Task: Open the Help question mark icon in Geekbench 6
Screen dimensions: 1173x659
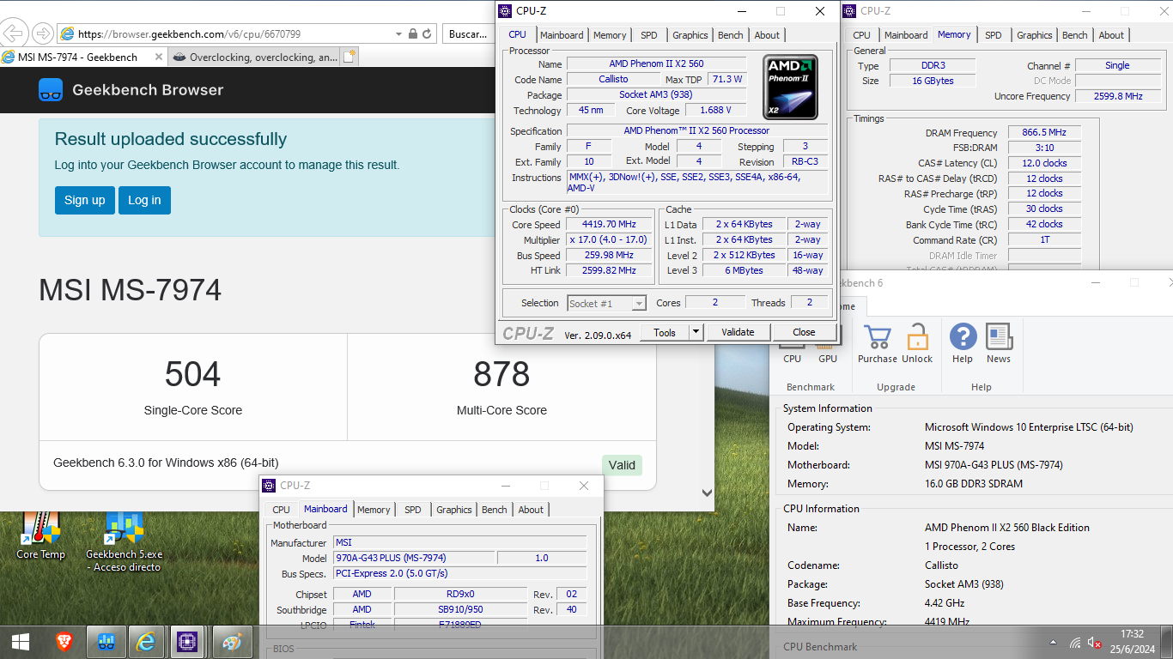Action: (963, 337)
